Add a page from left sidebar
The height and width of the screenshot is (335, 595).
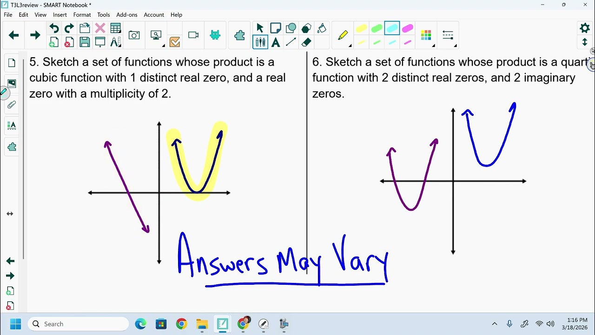pos(10,291)
